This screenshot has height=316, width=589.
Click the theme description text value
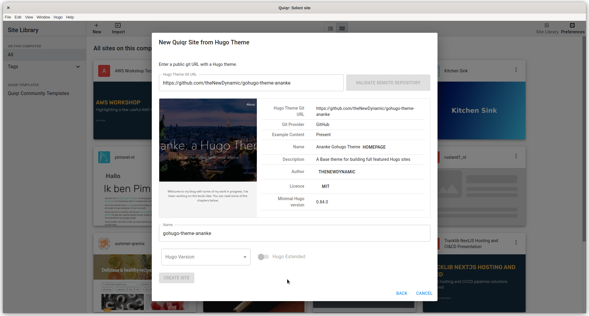coord(363,159)
